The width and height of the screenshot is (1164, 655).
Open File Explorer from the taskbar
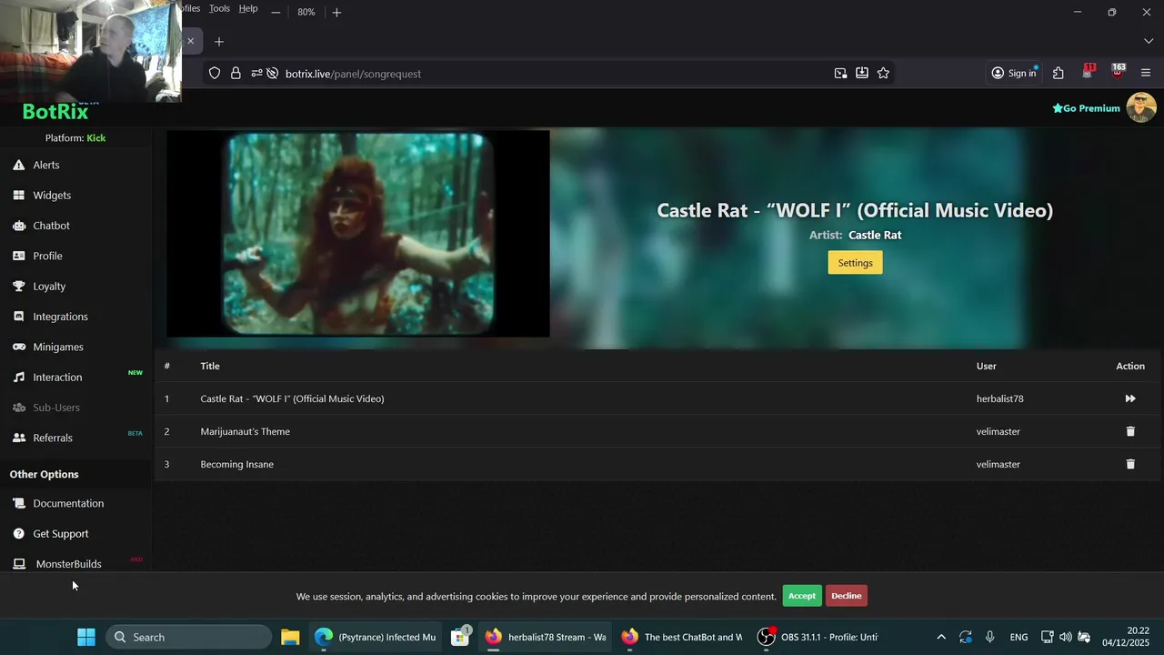(290, 637)
